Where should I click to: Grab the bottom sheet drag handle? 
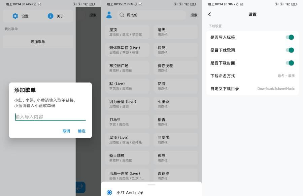point(151,185)
